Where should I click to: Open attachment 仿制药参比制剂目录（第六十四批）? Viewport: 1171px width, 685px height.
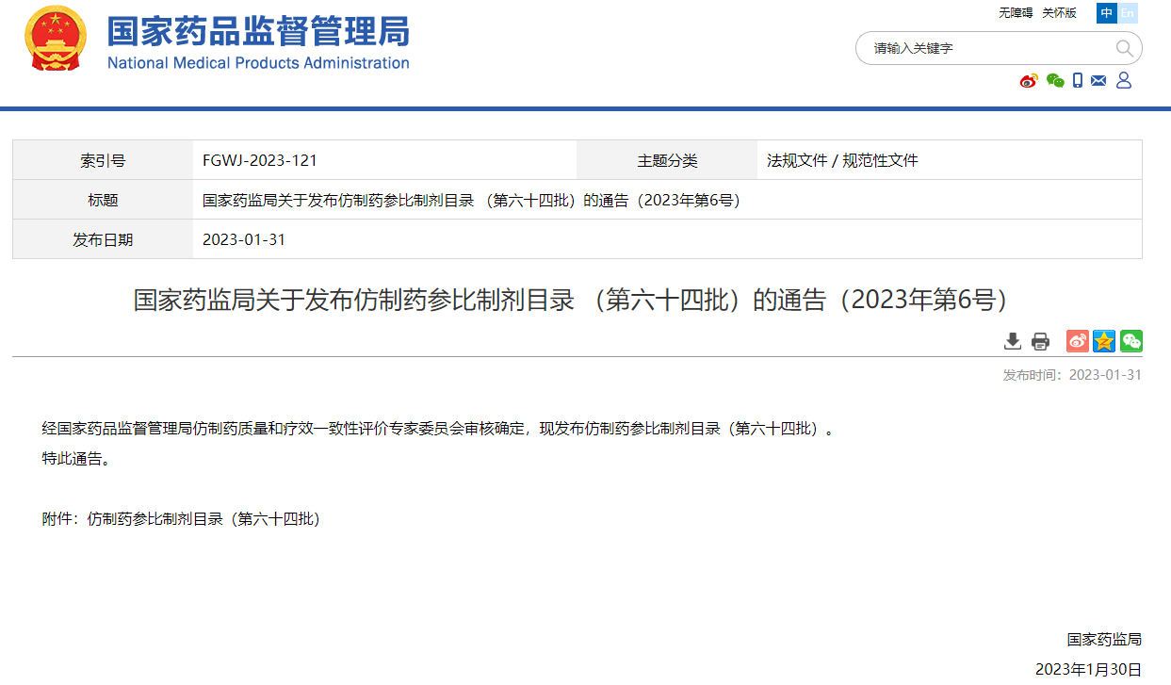tap(203, 518)
